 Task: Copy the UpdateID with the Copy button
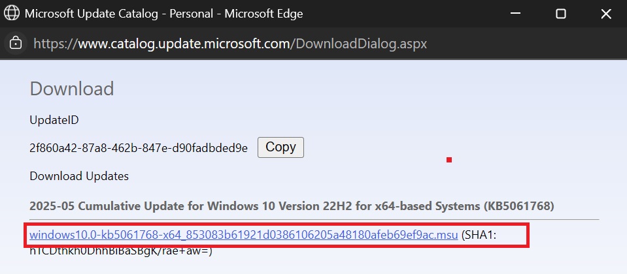(x=280, y=147)
